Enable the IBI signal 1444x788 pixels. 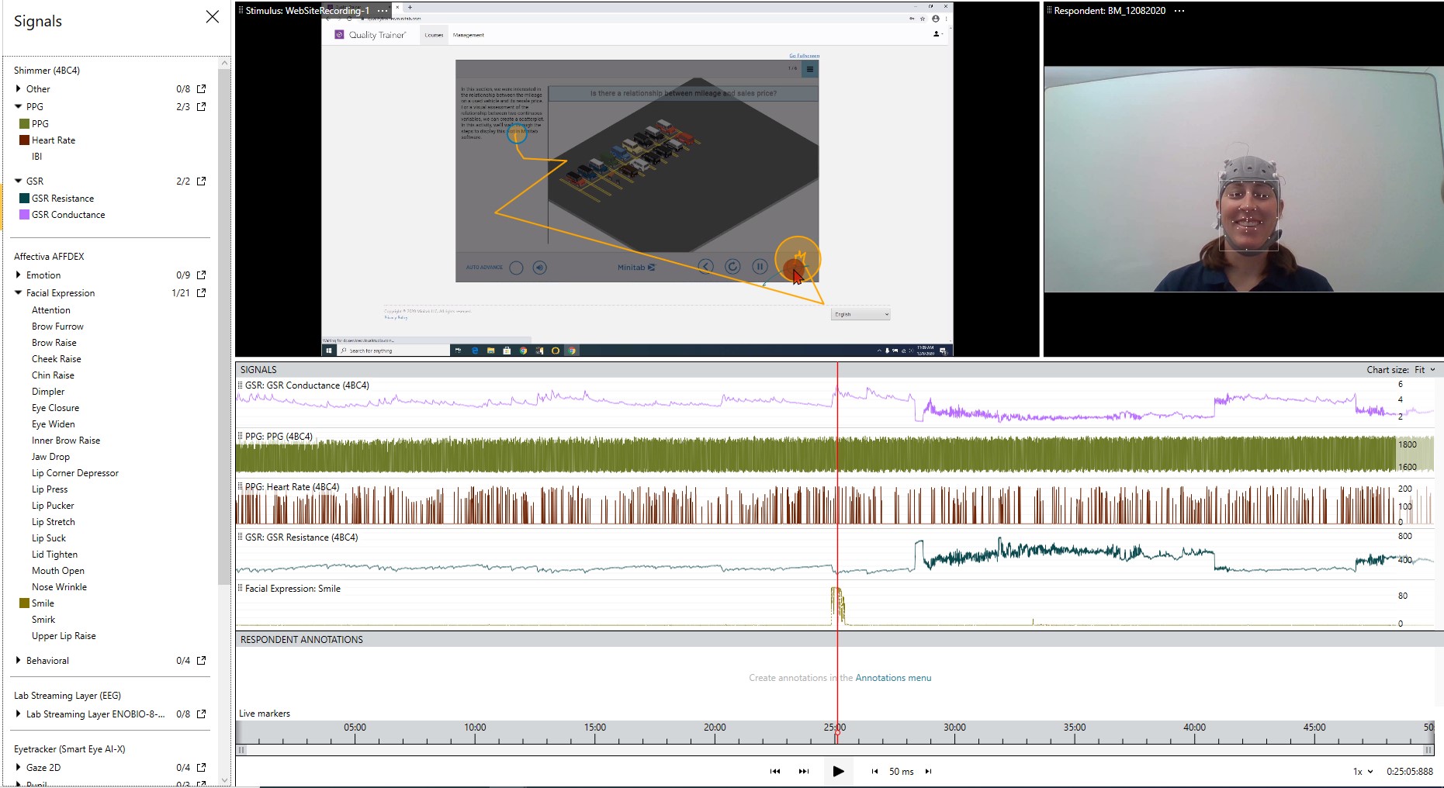[36, 156]
